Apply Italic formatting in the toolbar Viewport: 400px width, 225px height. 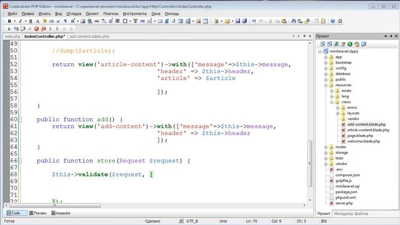(20, 21)
